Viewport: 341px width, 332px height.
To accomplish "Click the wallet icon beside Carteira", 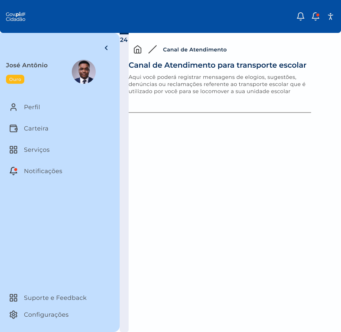I will (13, 129).
